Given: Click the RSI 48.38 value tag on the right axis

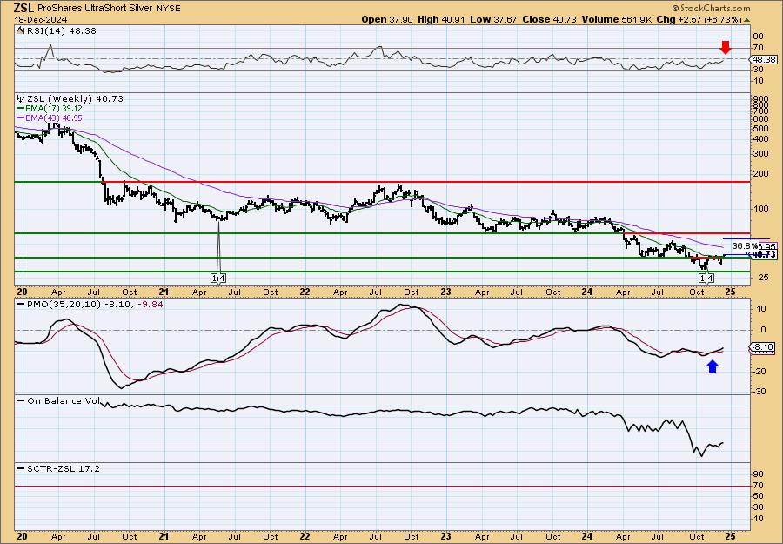Looking at the screenshot, I should (x=764, y=59).
